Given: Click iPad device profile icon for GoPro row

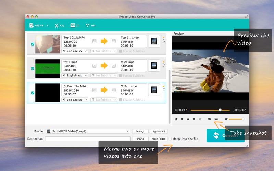Looking at the screenshot, I should pos(154,90).
